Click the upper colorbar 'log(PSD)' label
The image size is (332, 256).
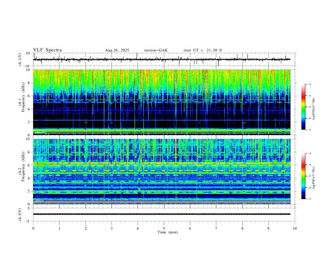pyautogui.click(x=314, y=109)
